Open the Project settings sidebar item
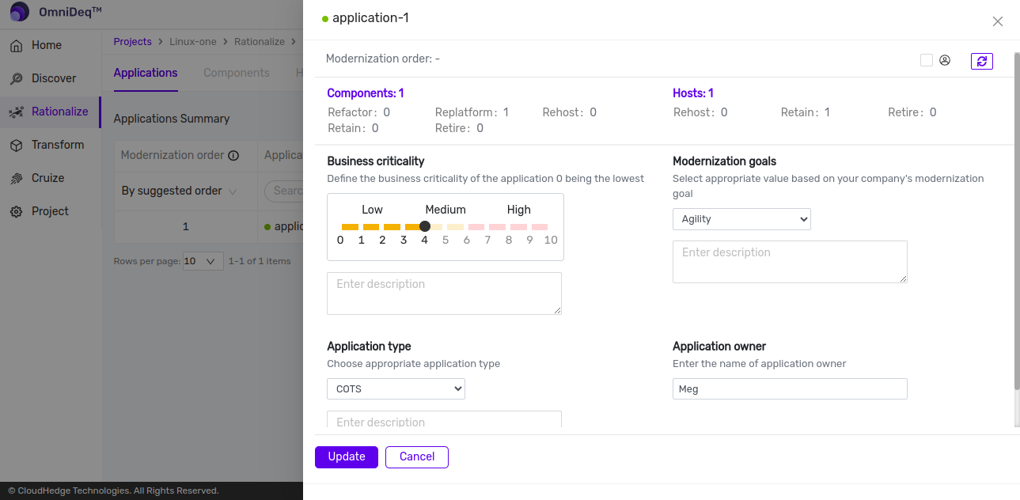The width and height of the screenshot is (1020, 500). 50,211
